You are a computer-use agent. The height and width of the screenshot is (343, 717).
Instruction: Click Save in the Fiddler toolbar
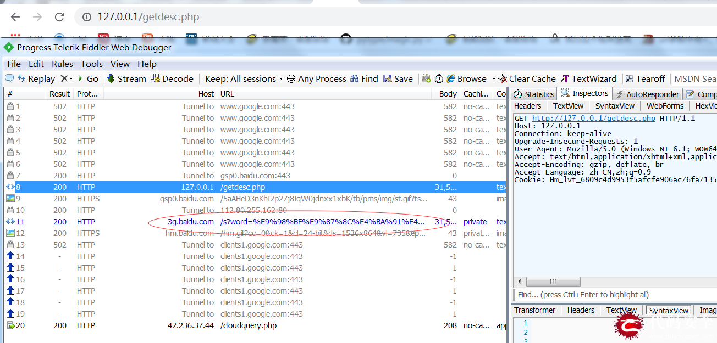398,78
